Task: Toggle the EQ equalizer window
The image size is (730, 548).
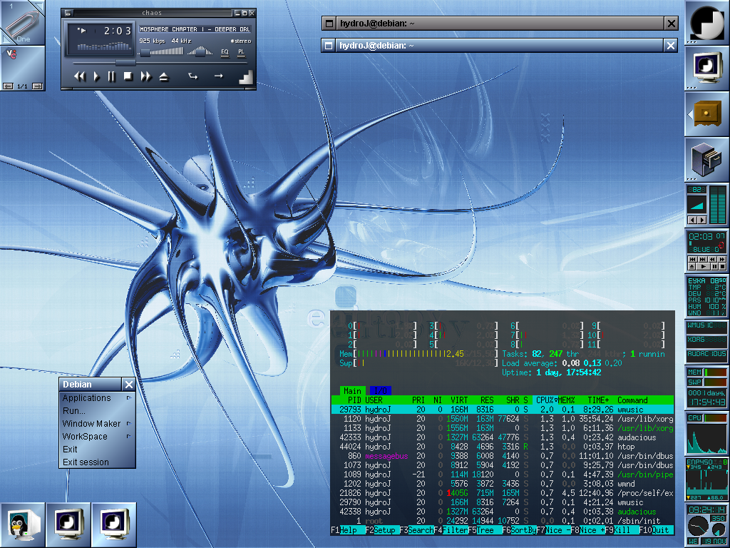Action: point(225,52)
